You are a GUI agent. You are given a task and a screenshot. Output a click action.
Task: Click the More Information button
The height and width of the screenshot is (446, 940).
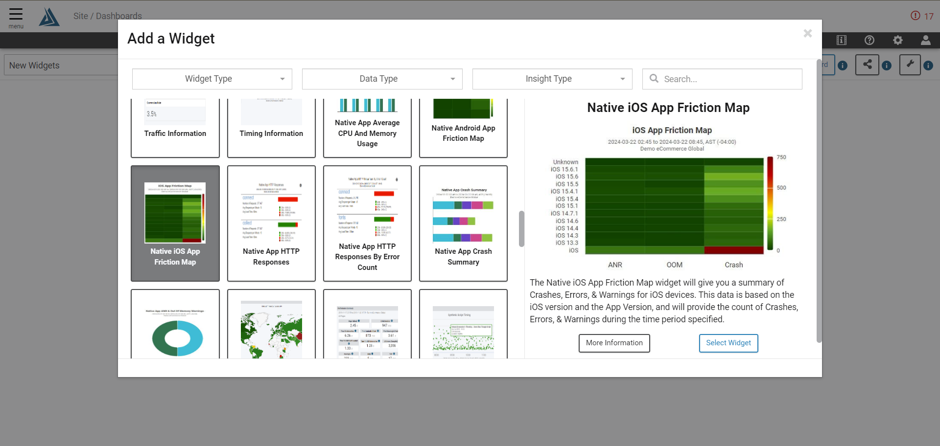click(x=614, y=343)
